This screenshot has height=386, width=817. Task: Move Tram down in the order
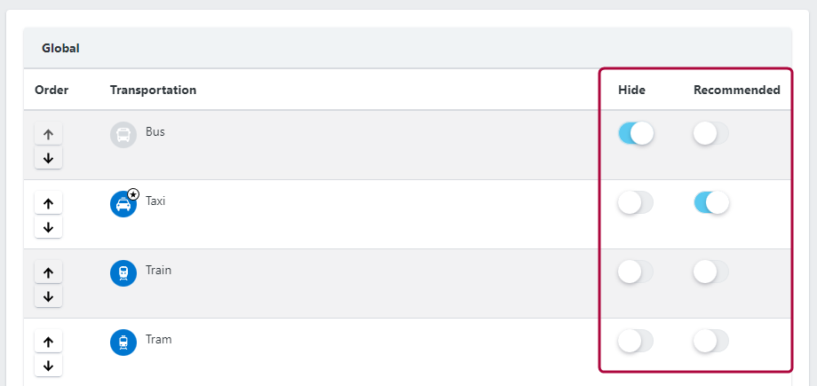pos(49,366)
